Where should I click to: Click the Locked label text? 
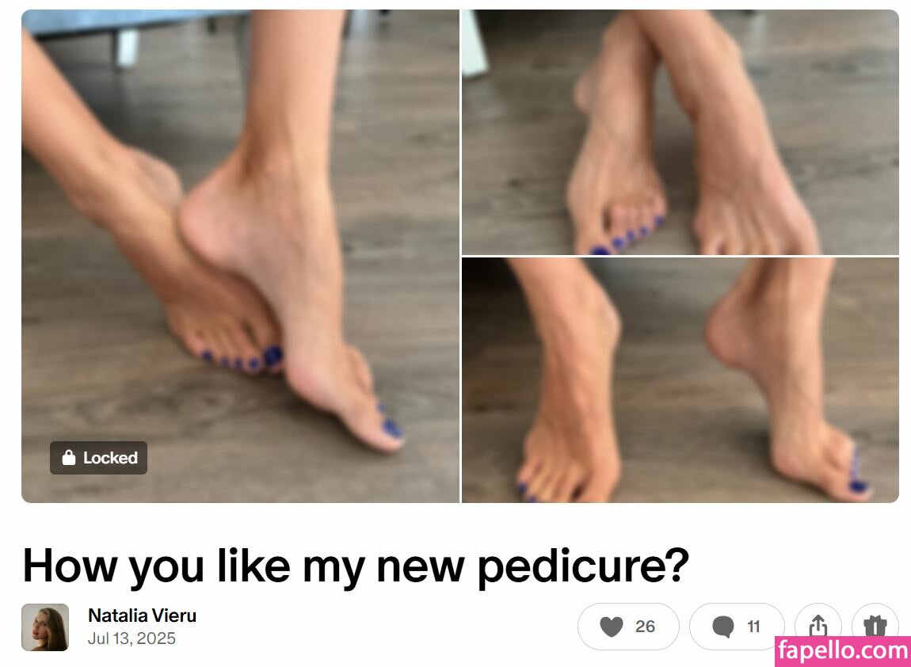click(110, 458)
